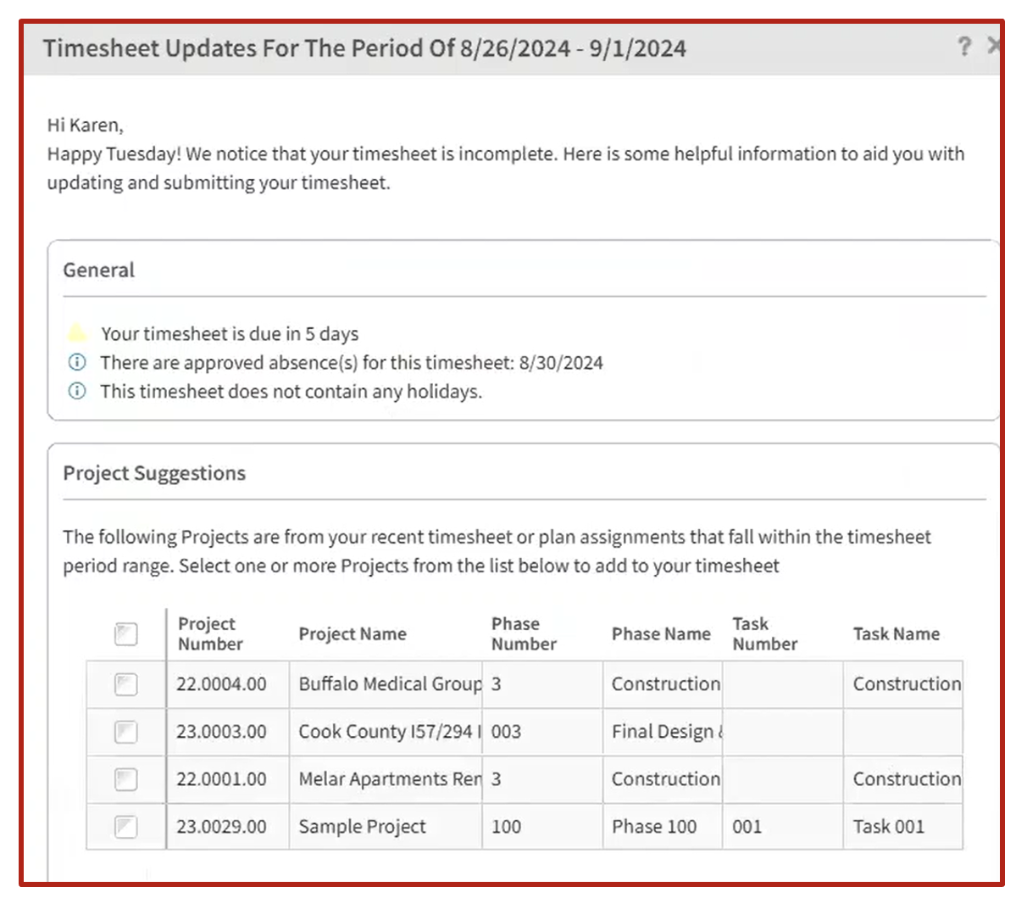1027x909 pixels.
Task: Collapse the Project Suggestions section
Action: [x=153, y=473]
